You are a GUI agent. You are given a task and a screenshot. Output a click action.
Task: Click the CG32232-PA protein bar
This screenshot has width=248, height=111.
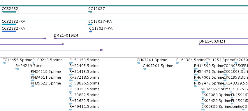[9, 31]
